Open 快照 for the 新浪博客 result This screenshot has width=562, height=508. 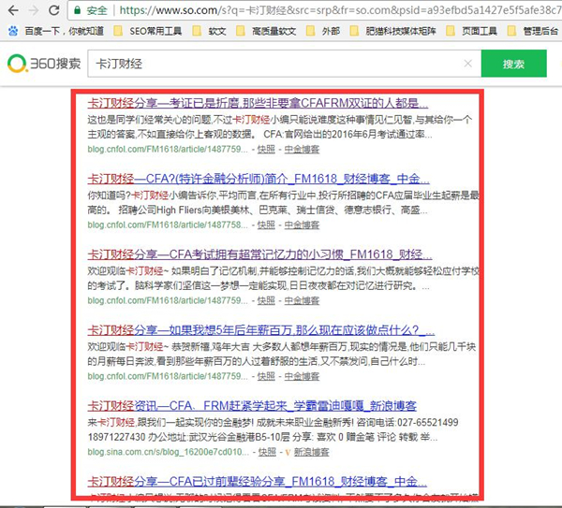(267, 452)
